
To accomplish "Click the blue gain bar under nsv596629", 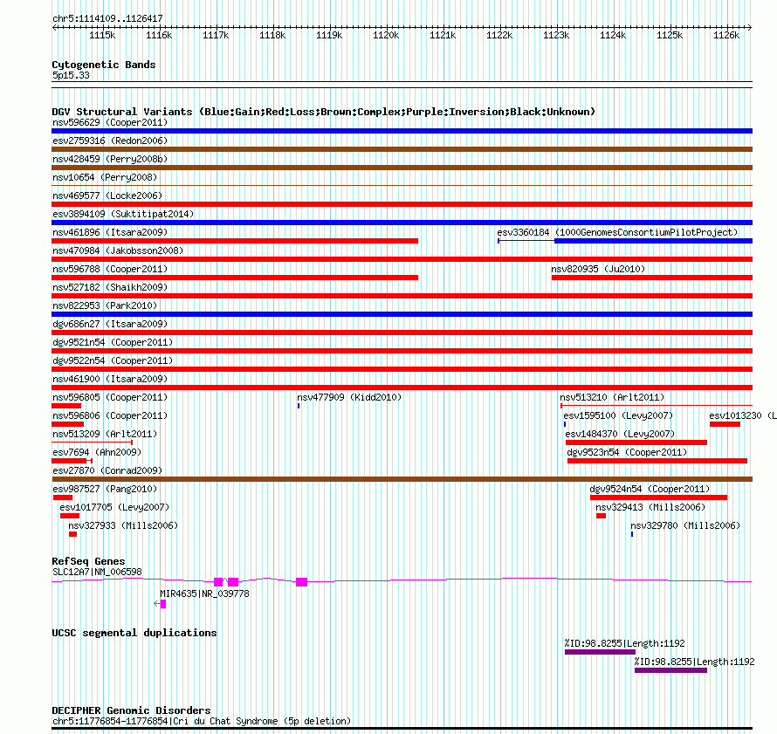I will pos(402,131).
